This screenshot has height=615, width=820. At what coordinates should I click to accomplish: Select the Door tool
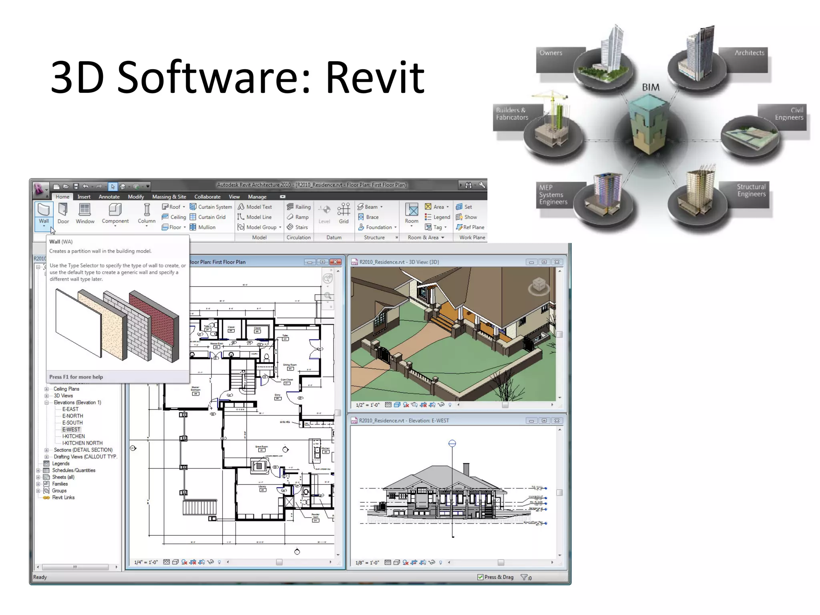tap(63, 213)
